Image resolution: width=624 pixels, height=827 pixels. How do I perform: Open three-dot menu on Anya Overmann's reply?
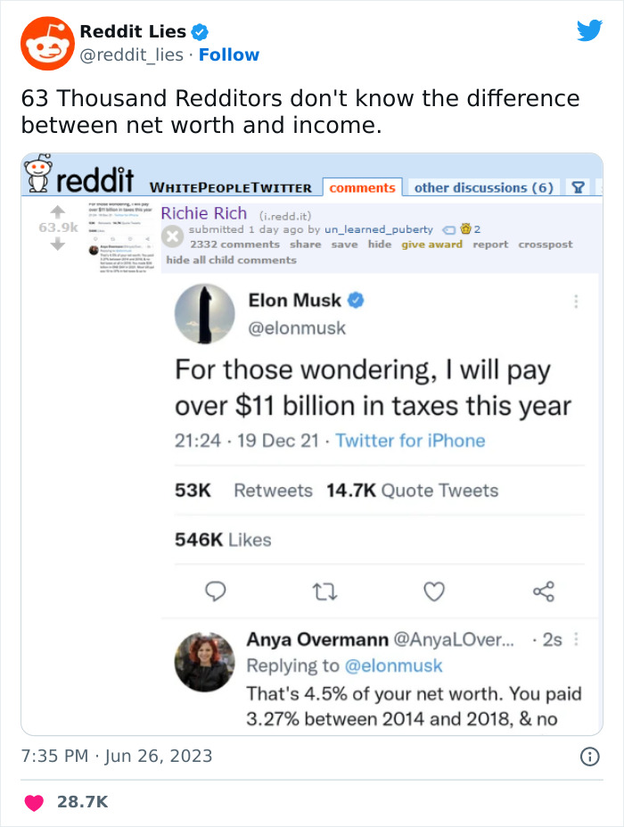click(576, 640)
